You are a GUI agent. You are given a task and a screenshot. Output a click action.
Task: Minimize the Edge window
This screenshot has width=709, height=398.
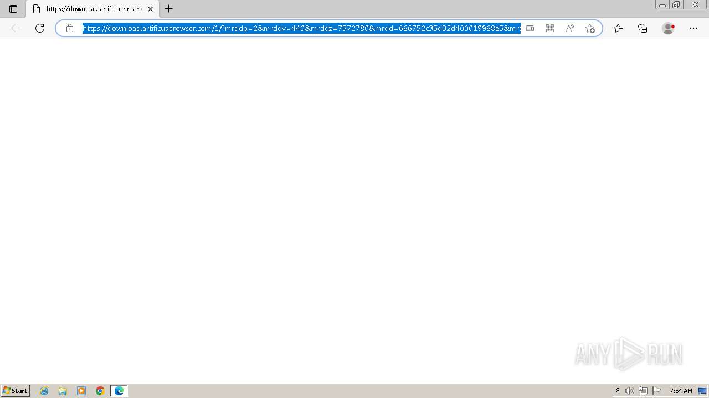tap(662, 5)
